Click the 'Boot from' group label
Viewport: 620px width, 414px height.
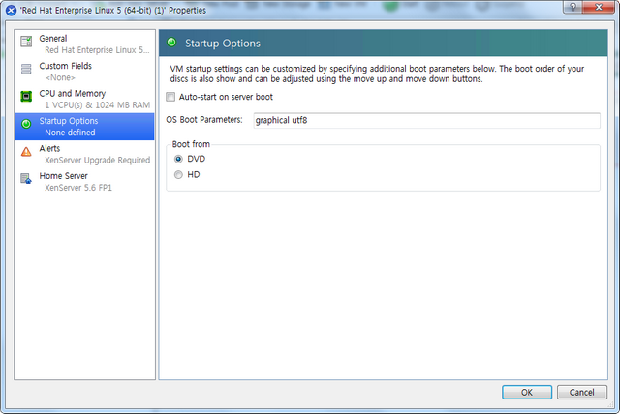pyautogui.click(x=191, y=144)
